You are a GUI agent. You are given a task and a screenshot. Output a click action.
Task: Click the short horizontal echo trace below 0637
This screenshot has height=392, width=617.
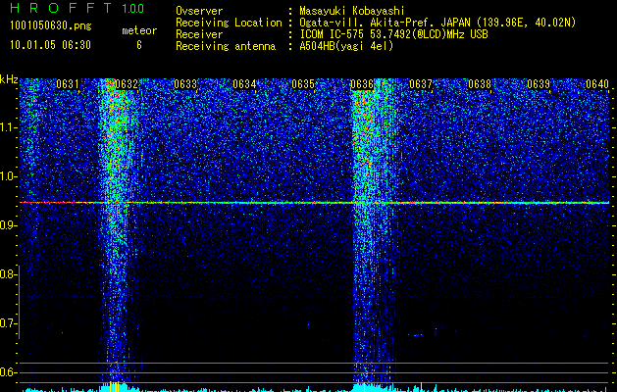click(416, 335)
